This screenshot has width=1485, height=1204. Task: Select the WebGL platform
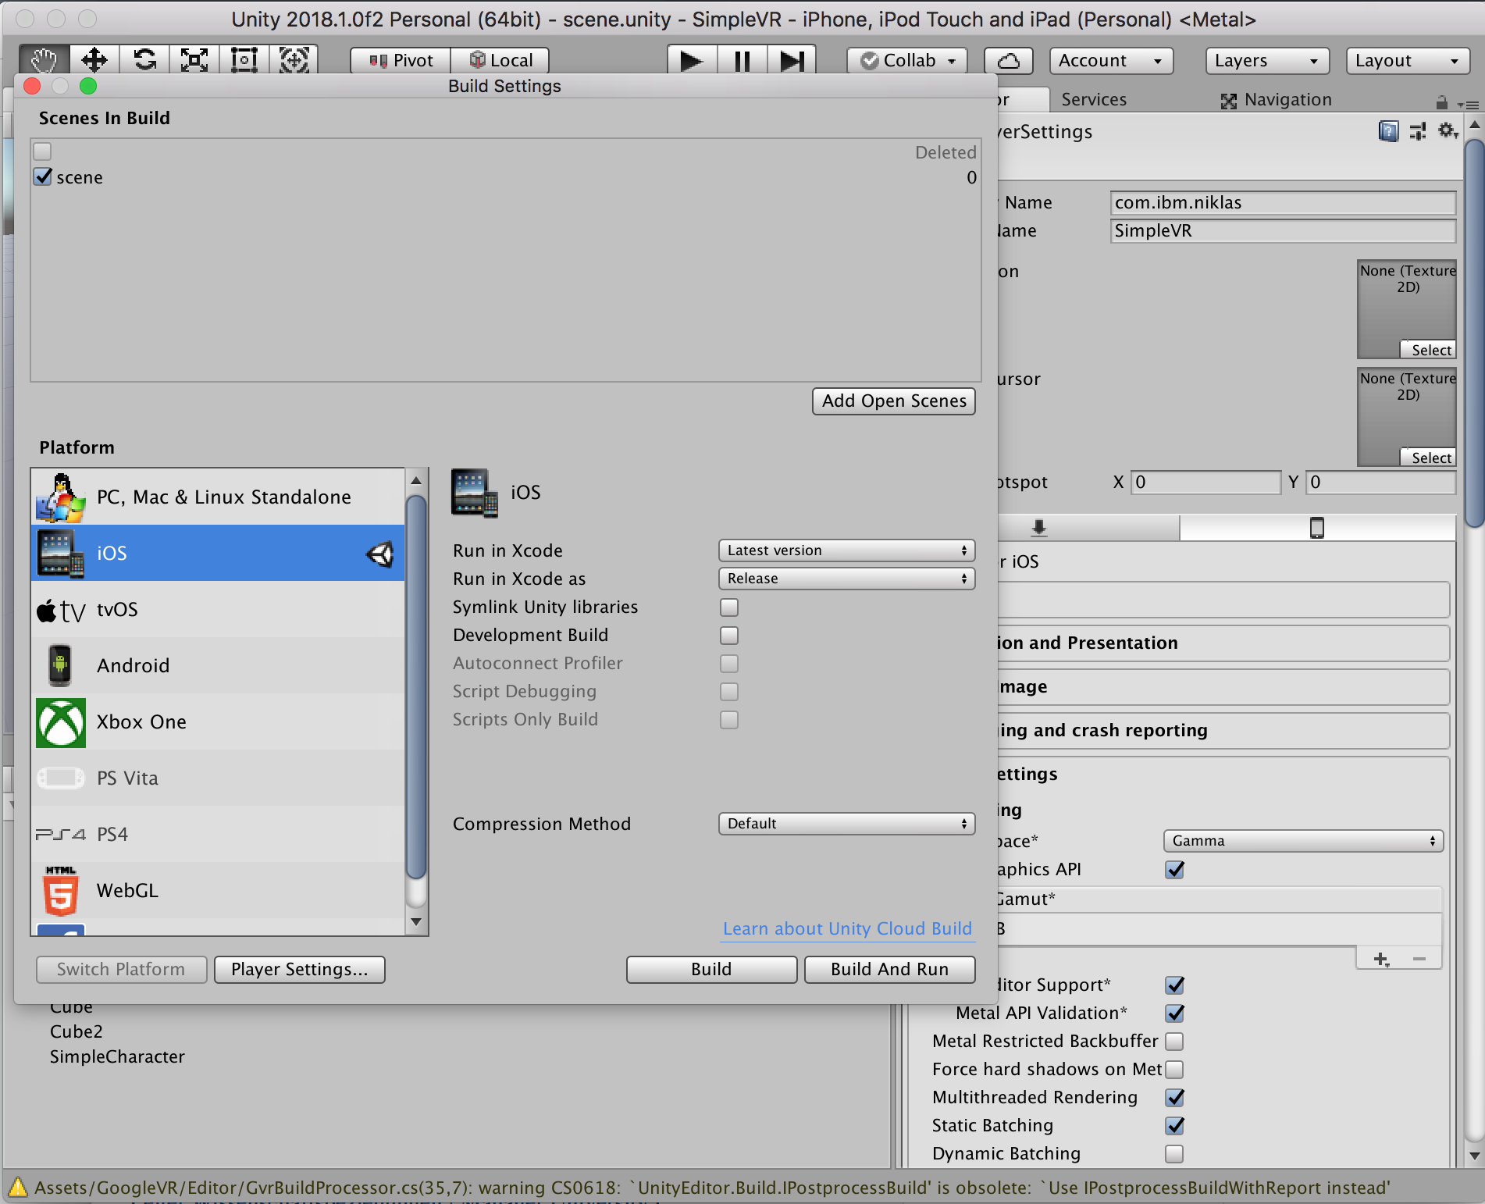pyautogui.click(x=218, y=890)
